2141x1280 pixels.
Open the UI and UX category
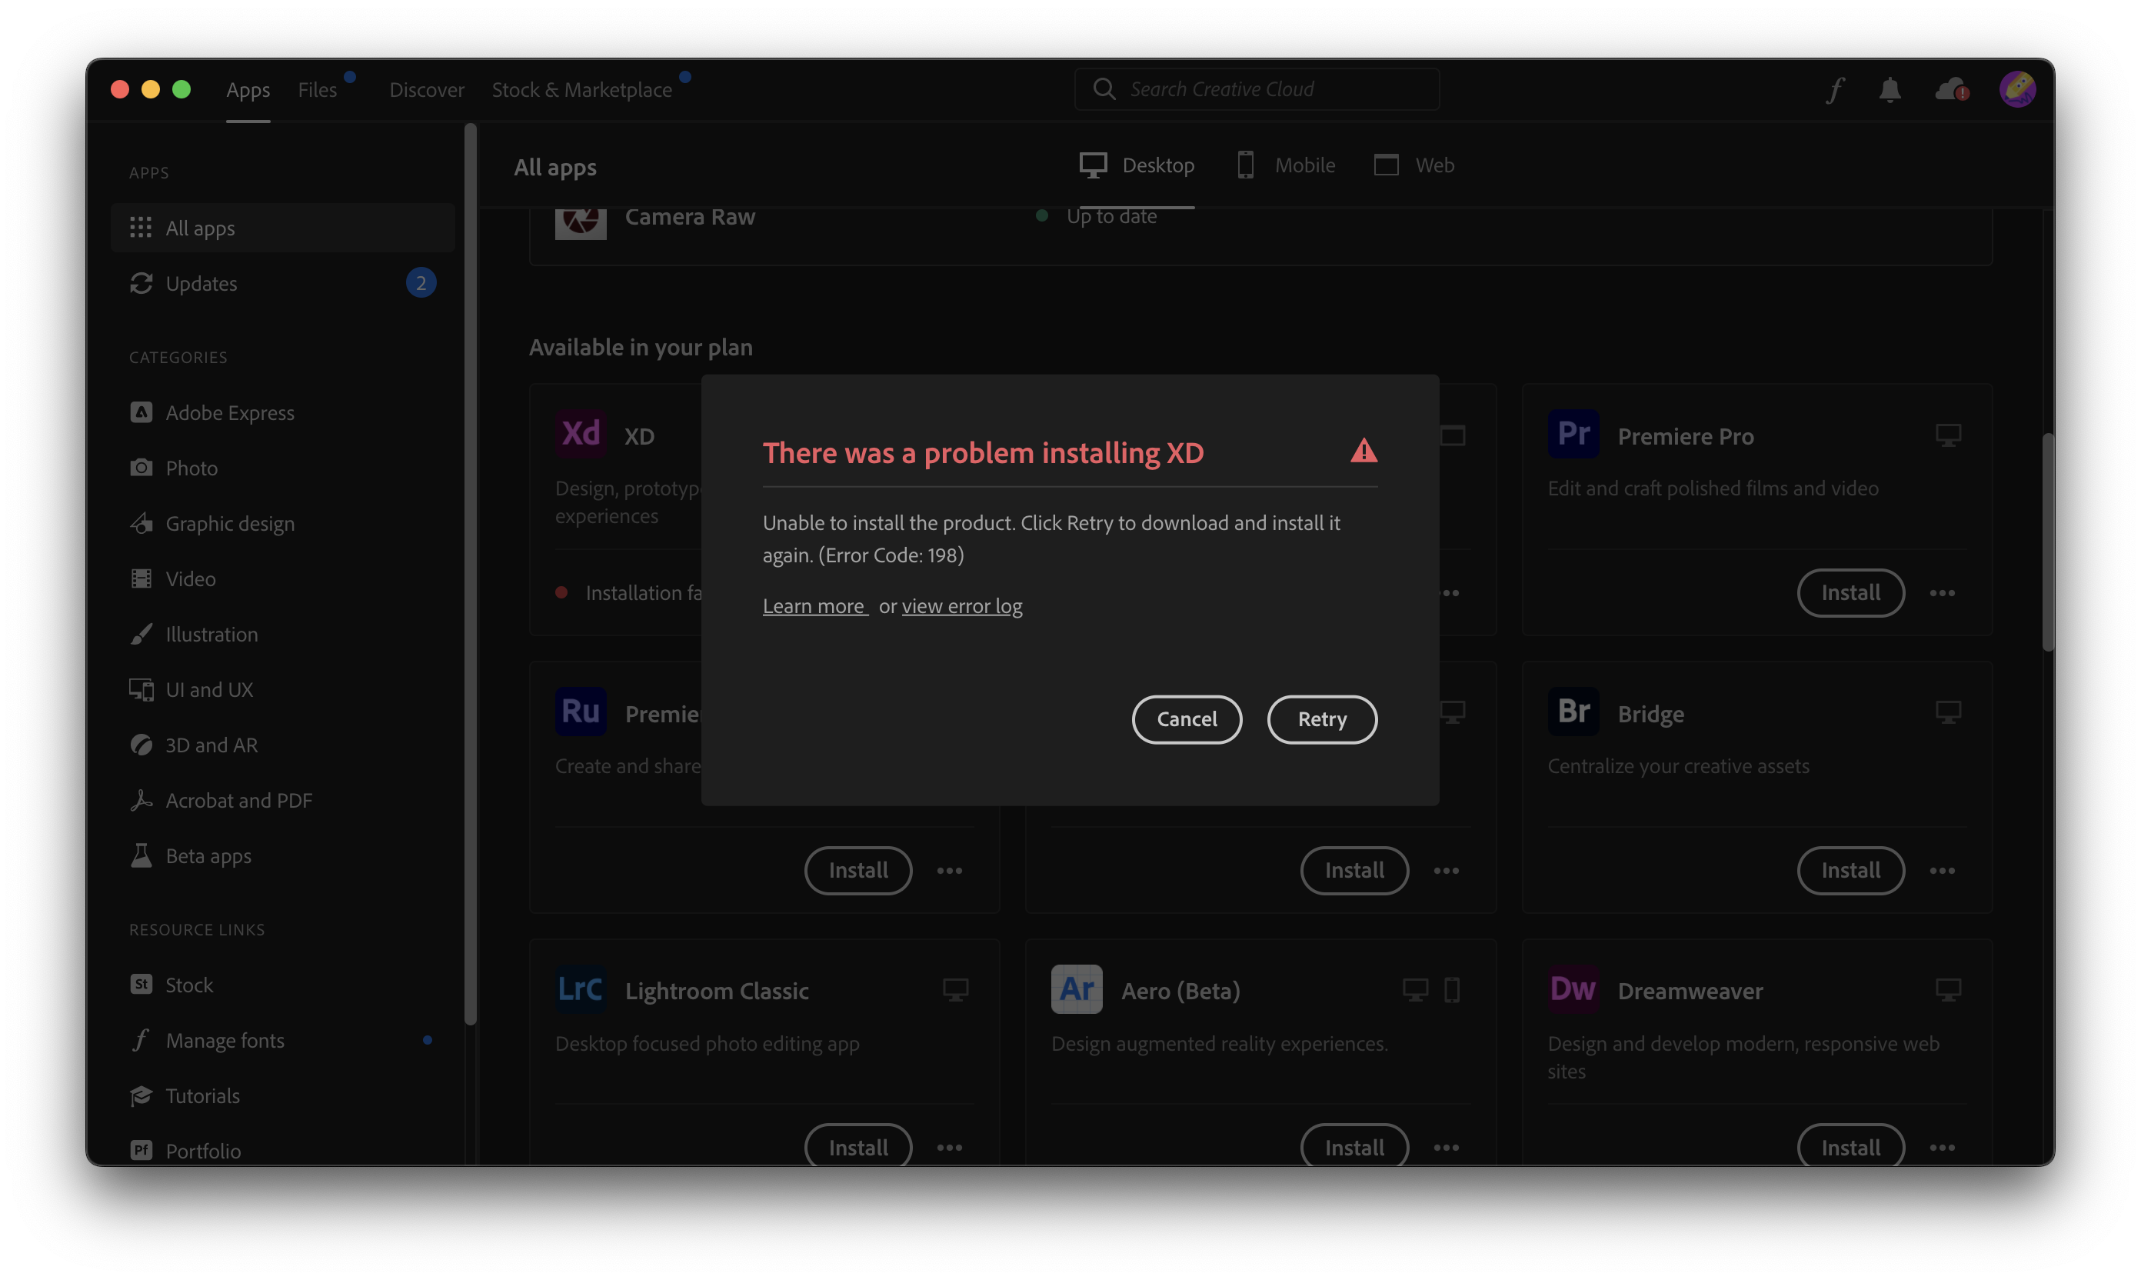click(x=283, y=689)
